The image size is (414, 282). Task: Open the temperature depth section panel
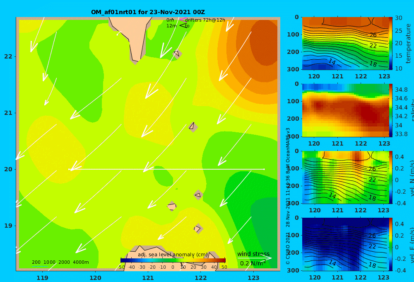coord(345,44)
